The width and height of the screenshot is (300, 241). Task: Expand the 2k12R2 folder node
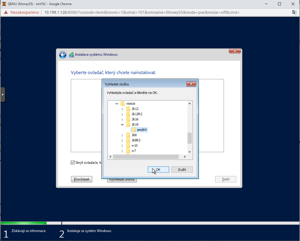[122, 114]
